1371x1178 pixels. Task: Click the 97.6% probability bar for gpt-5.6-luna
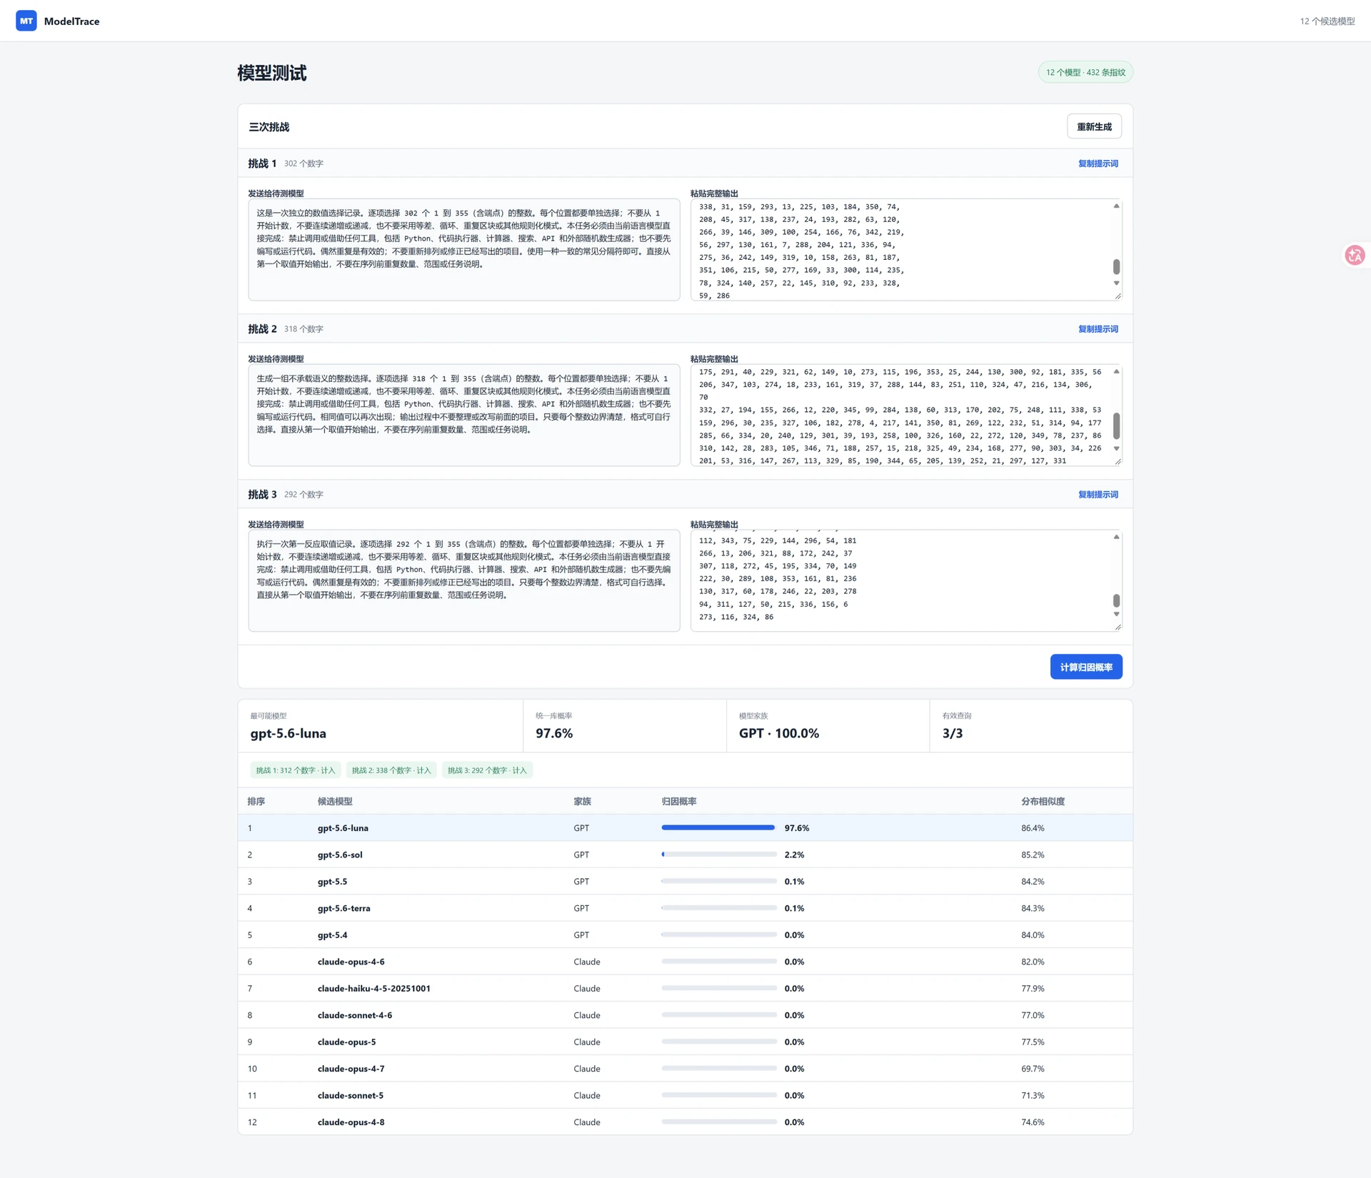[719, 827]
